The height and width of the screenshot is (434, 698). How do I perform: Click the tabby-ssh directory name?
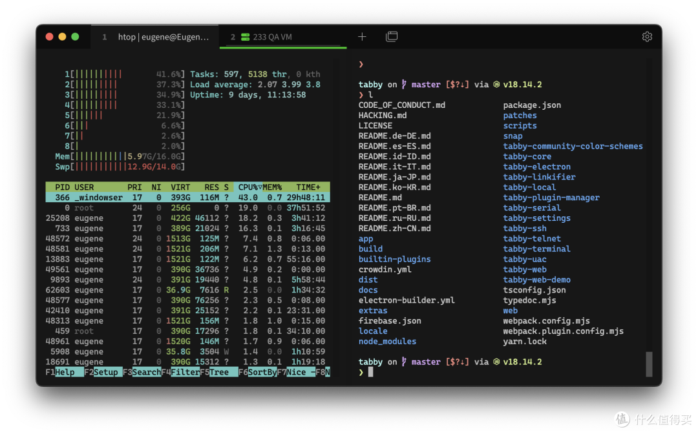(x=525, y=228)
